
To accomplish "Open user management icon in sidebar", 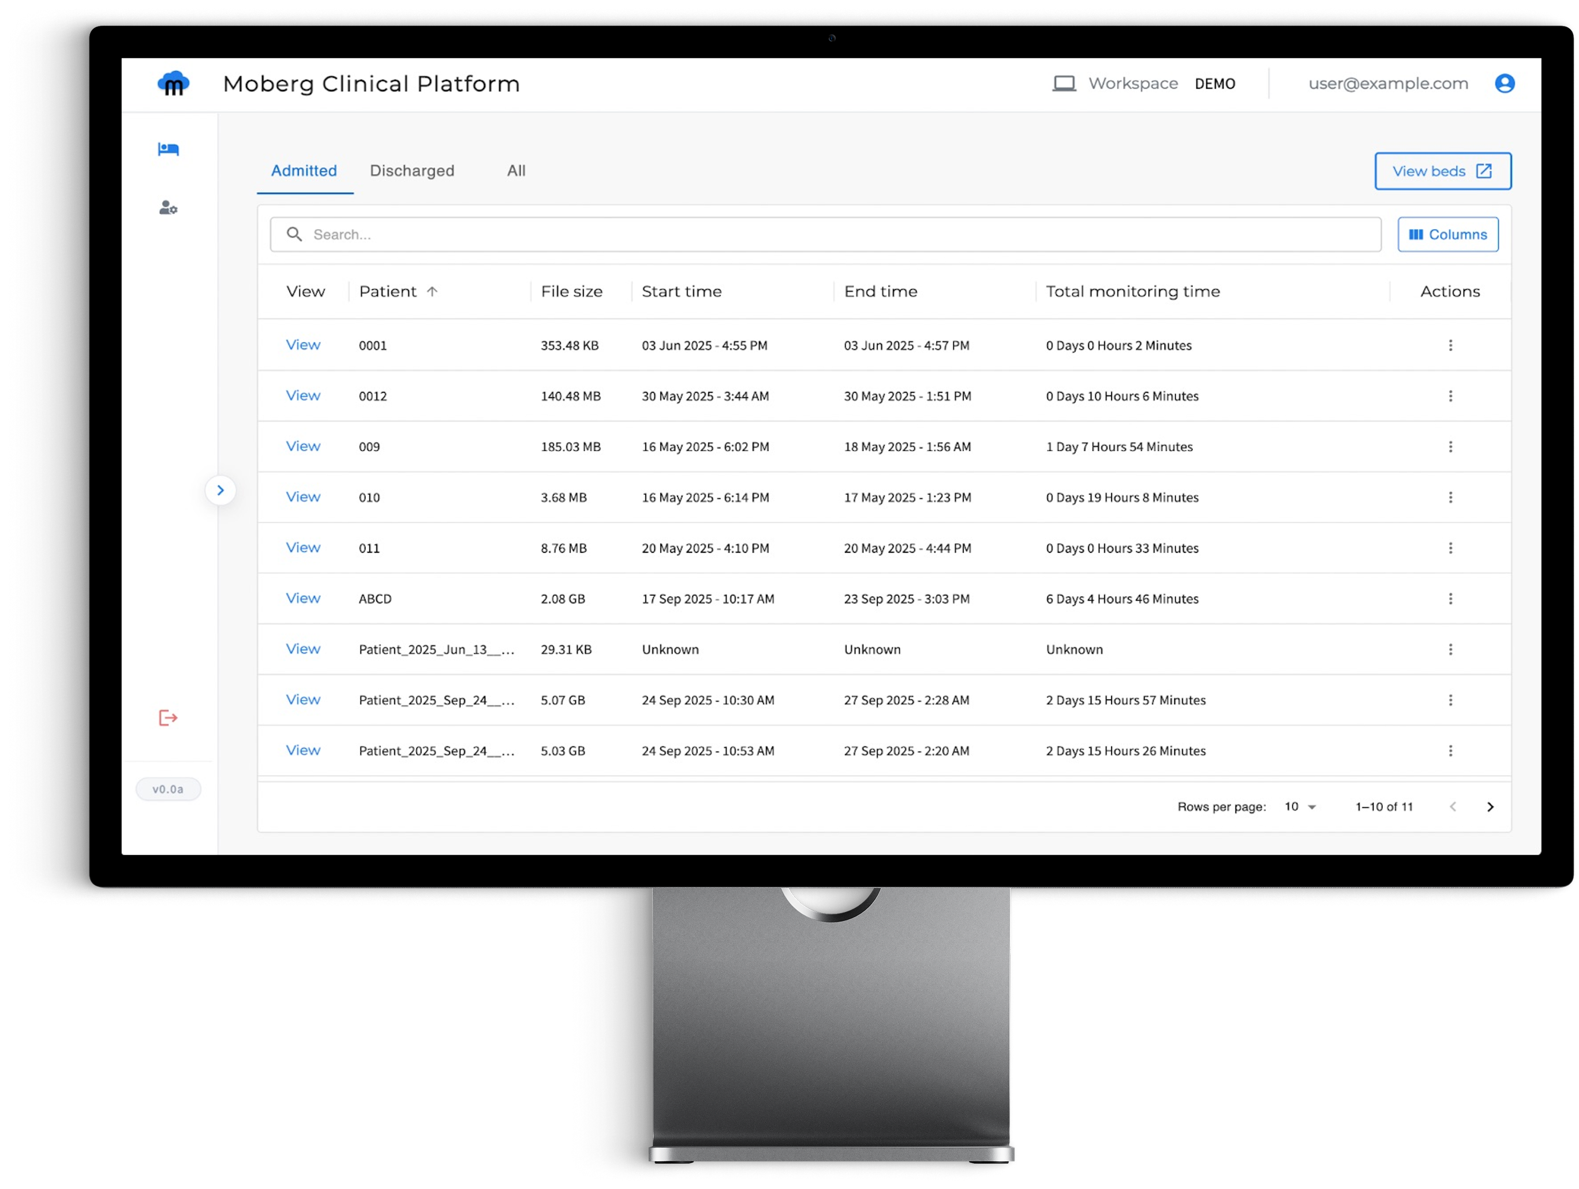I will [168, 208].
